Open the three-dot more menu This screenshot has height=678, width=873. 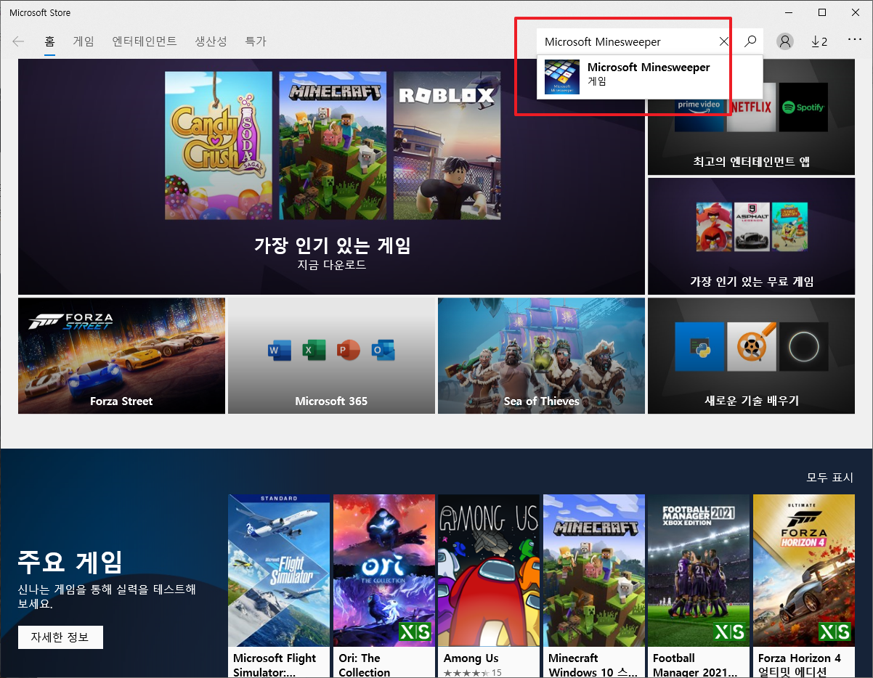(854, 41)
